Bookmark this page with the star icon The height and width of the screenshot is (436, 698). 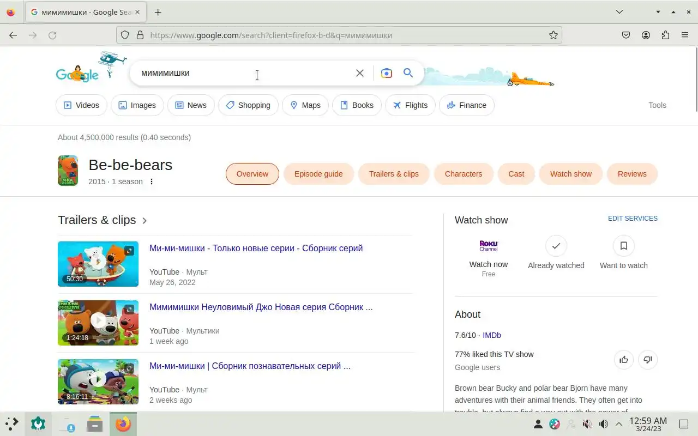click(x=553, y=35)
